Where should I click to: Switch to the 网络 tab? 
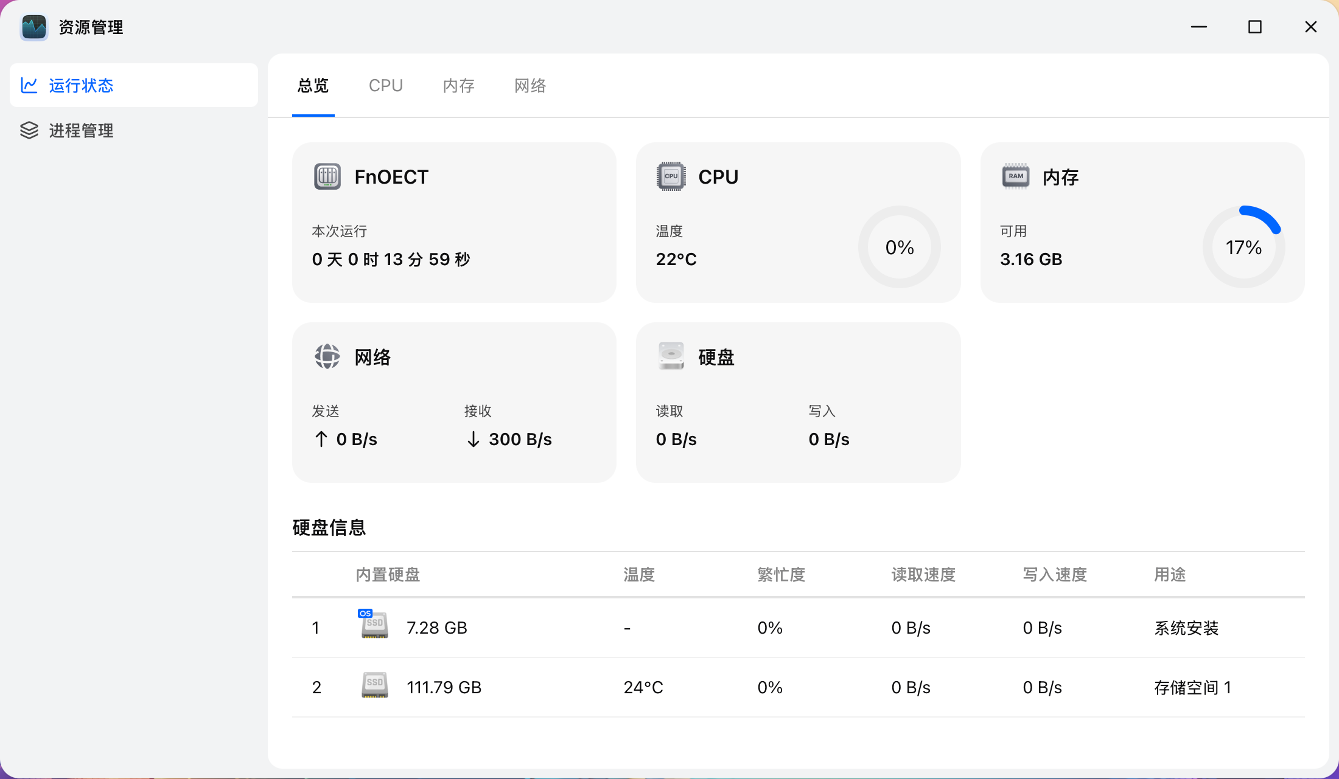[529, 85]
